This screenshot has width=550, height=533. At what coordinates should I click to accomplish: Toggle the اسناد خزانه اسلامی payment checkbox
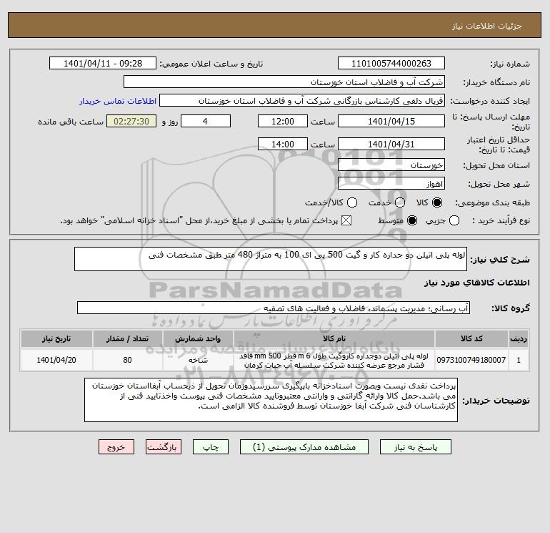point(346,220)
